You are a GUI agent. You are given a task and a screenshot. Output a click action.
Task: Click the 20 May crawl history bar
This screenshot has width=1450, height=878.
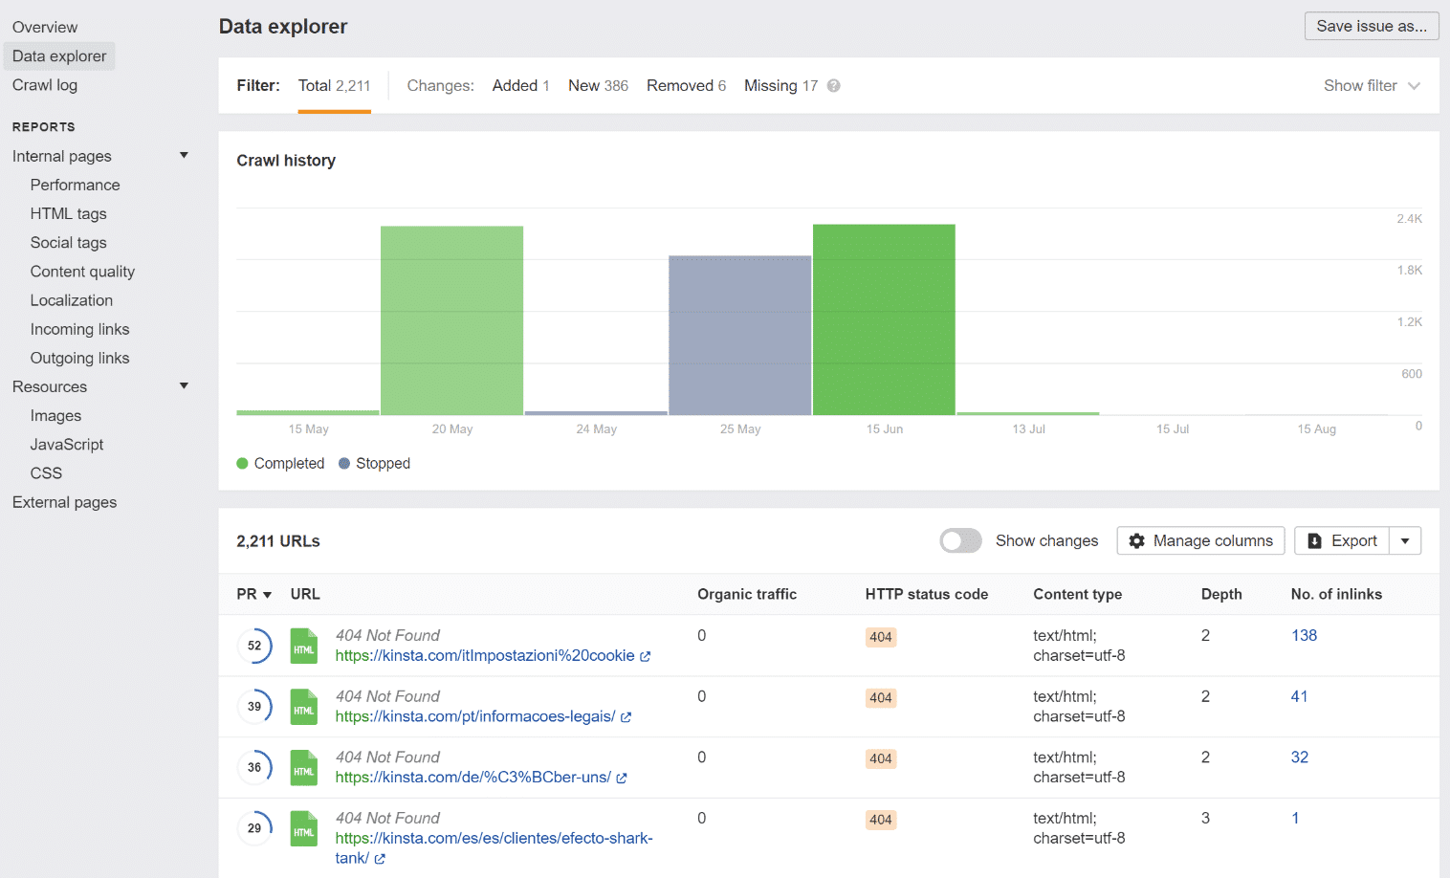coord(451,319)
